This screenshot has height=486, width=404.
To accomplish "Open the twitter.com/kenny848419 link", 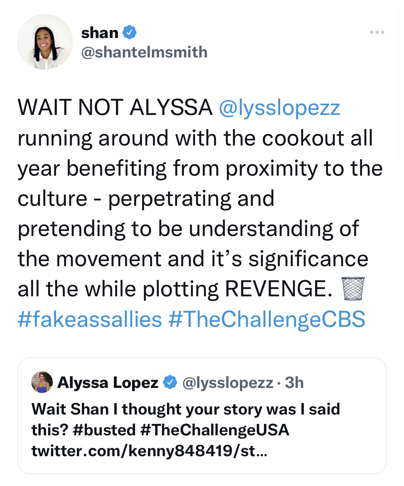I will [149, 450].
